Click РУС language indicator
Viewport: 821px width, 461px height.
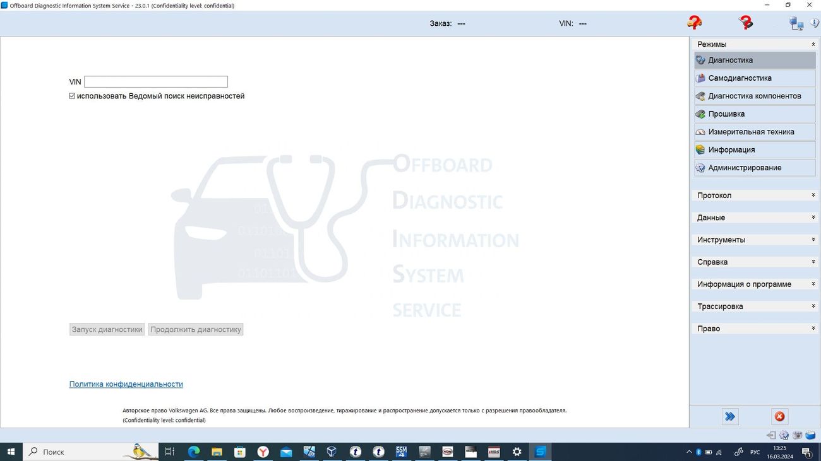pyautogui.click(x=755, y=452)
